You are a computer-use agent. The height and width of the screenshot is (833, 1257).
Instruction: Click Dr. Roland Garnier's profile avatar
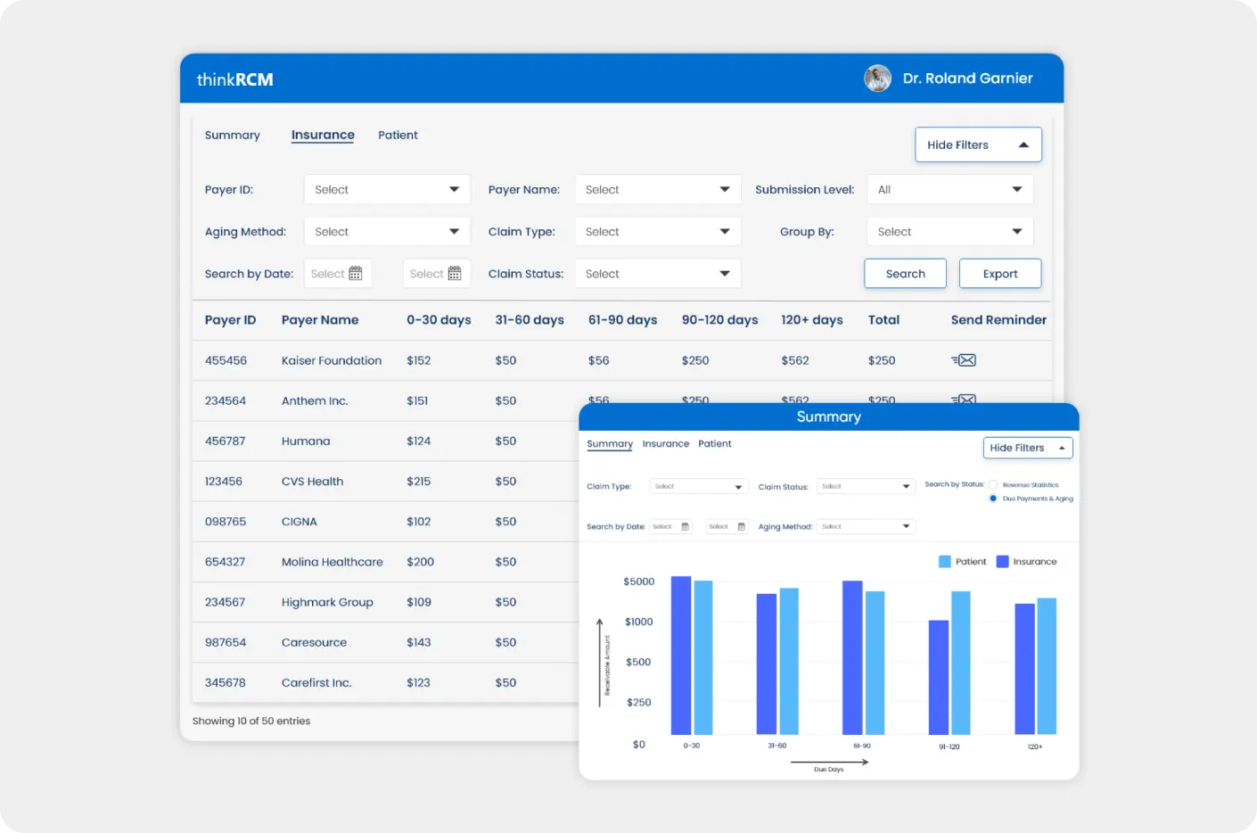877,78
